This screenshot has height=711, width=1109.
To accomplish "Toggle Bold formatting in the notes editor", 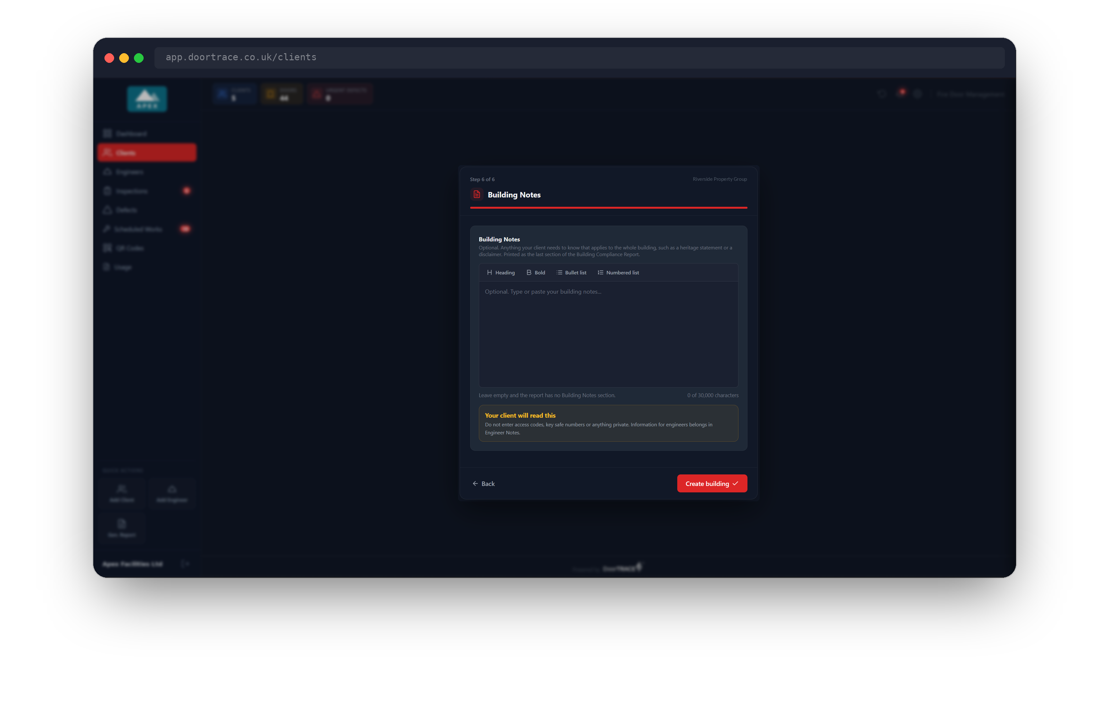I will [536, 272].
